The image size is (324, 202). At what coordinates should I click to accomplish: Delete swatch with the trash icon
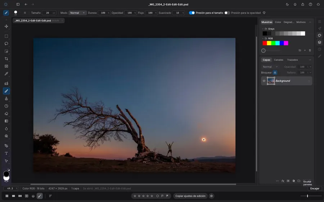click(310, 50)
